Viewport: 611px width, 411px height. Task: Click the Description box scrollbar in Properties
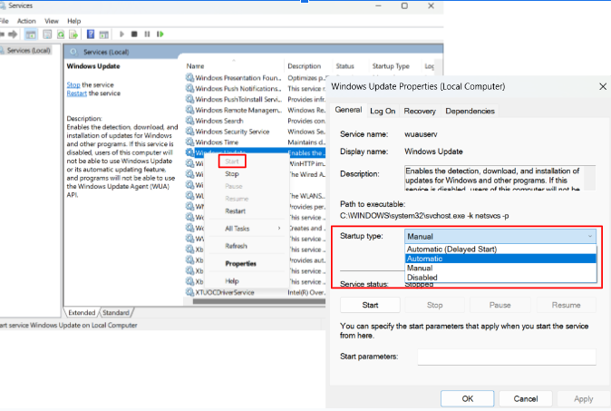coord(589,178)
